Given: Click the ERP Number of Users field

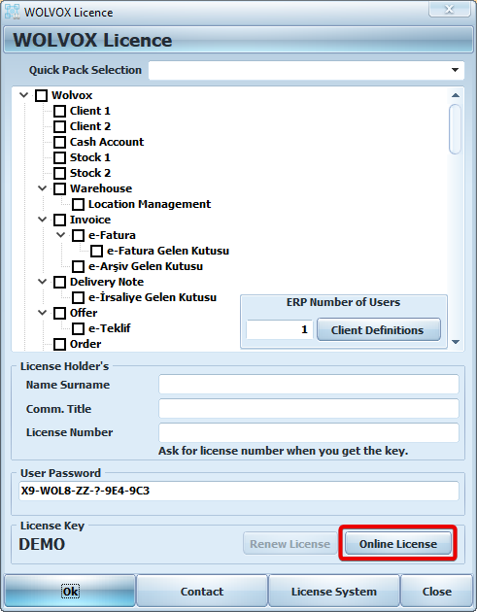Looking at the screenshot, I should (279, 329).
